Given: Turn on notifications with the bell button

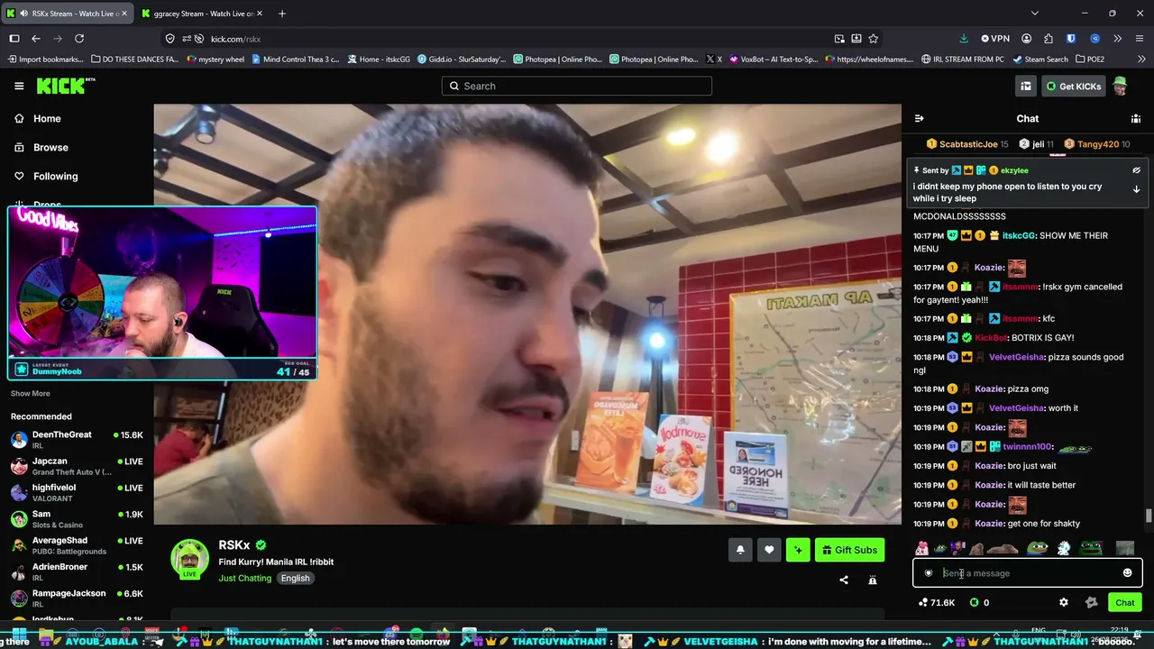Looking at the screenshot, I should pyautogui.click(x=740, y=550).
